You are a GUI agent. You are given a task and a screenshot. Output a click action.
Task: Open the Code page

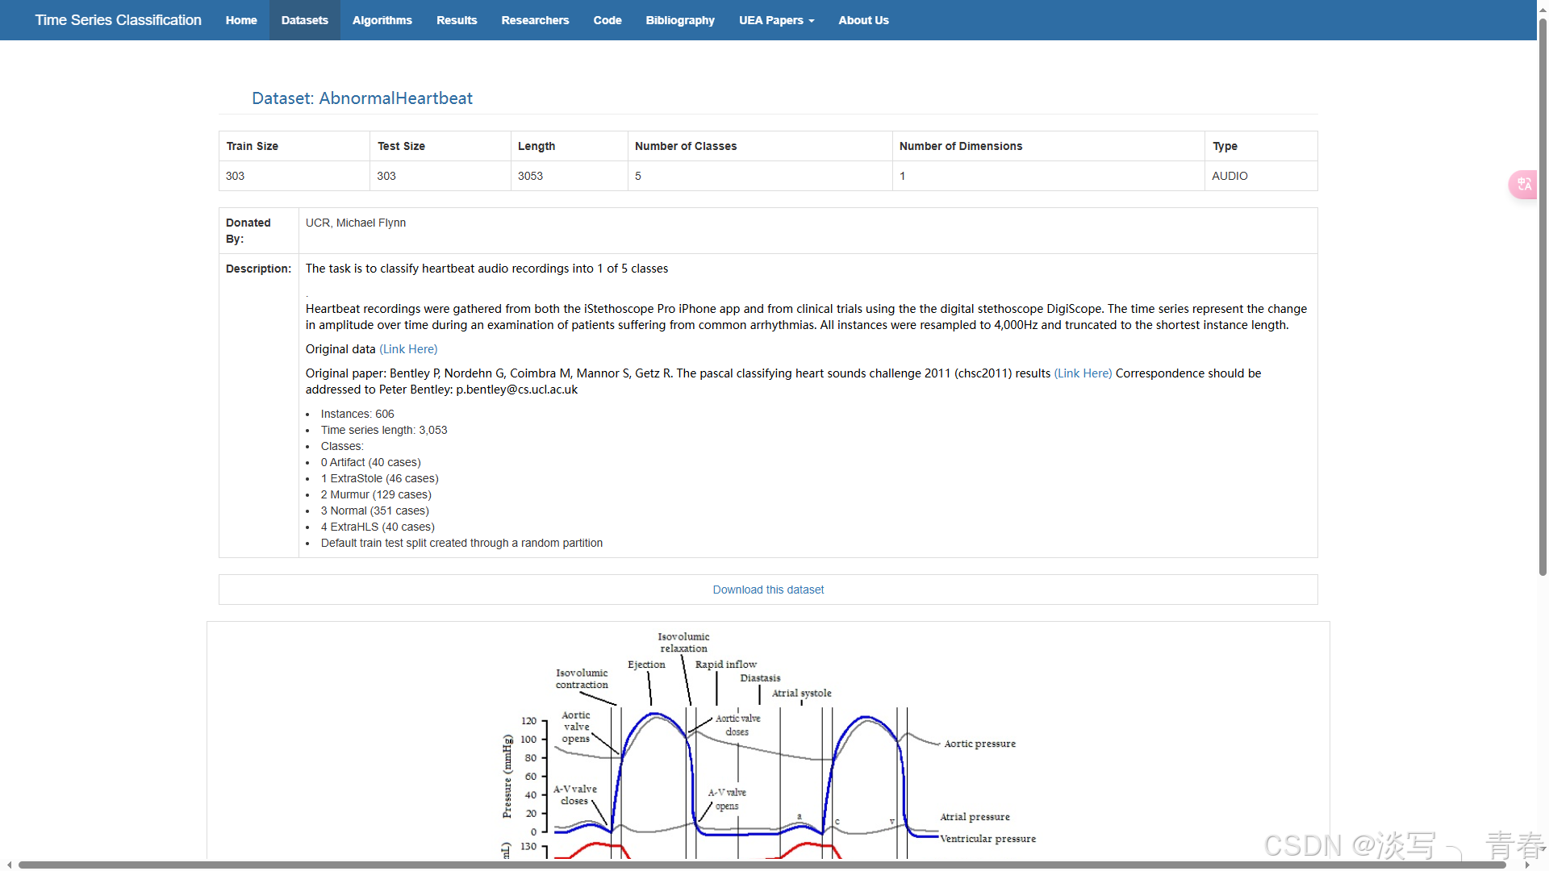coord(607,20)
